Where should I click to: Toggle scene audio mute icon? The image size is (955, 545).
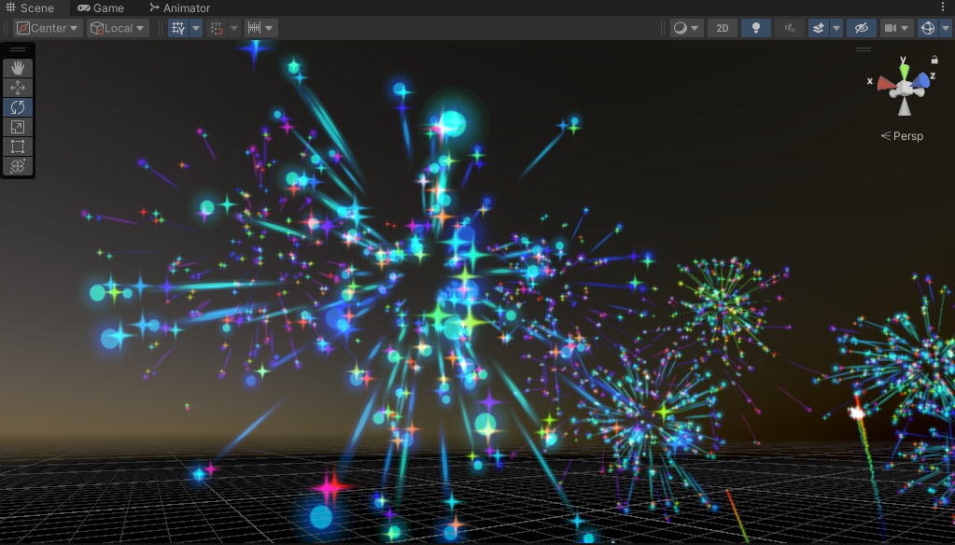click(790, 28)
